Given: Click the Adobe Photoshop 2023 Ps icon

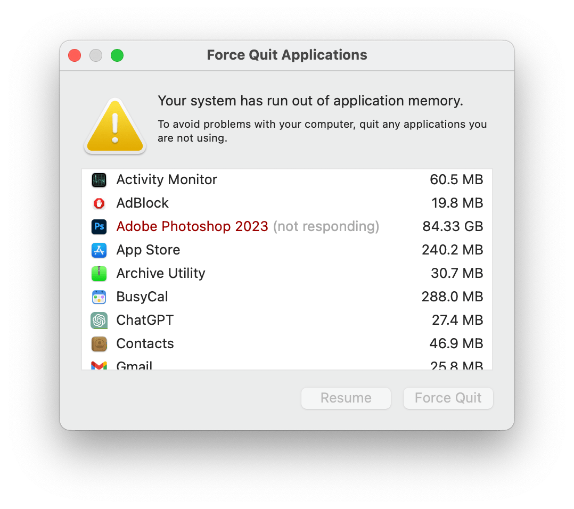Looking at the screenshot, I should pos(99,227).
